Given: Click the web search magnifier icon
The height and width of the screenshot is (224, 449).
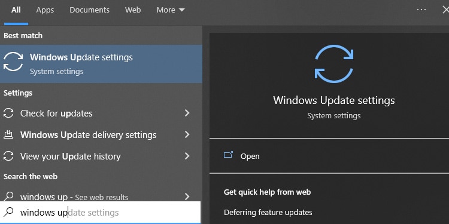Looking at the screenshot, I should (x=8, y=196).
